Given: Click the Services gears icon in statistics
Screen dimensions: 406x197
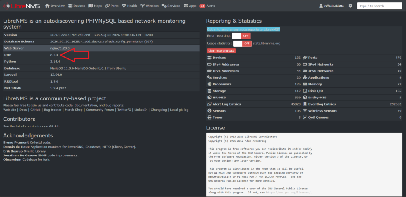Looking at the screenshot, I should (209, 77).
